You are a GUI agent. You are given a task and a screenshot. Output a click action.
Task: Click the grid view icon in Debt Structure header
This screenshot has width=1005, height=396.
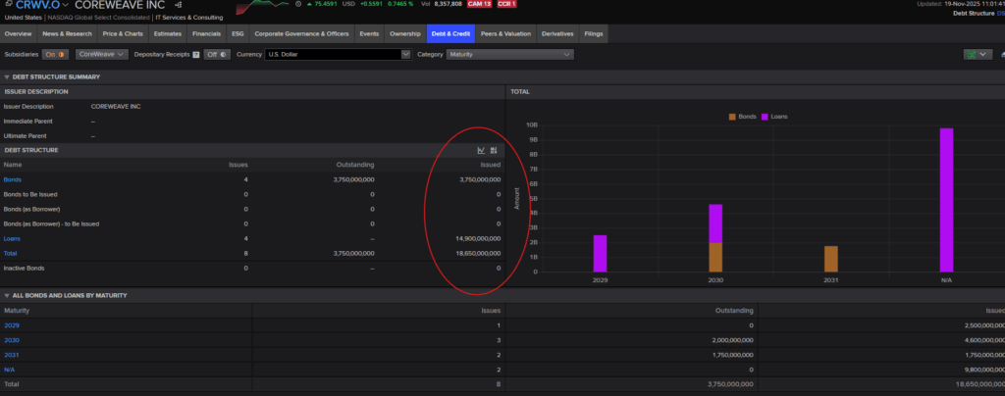494,150
